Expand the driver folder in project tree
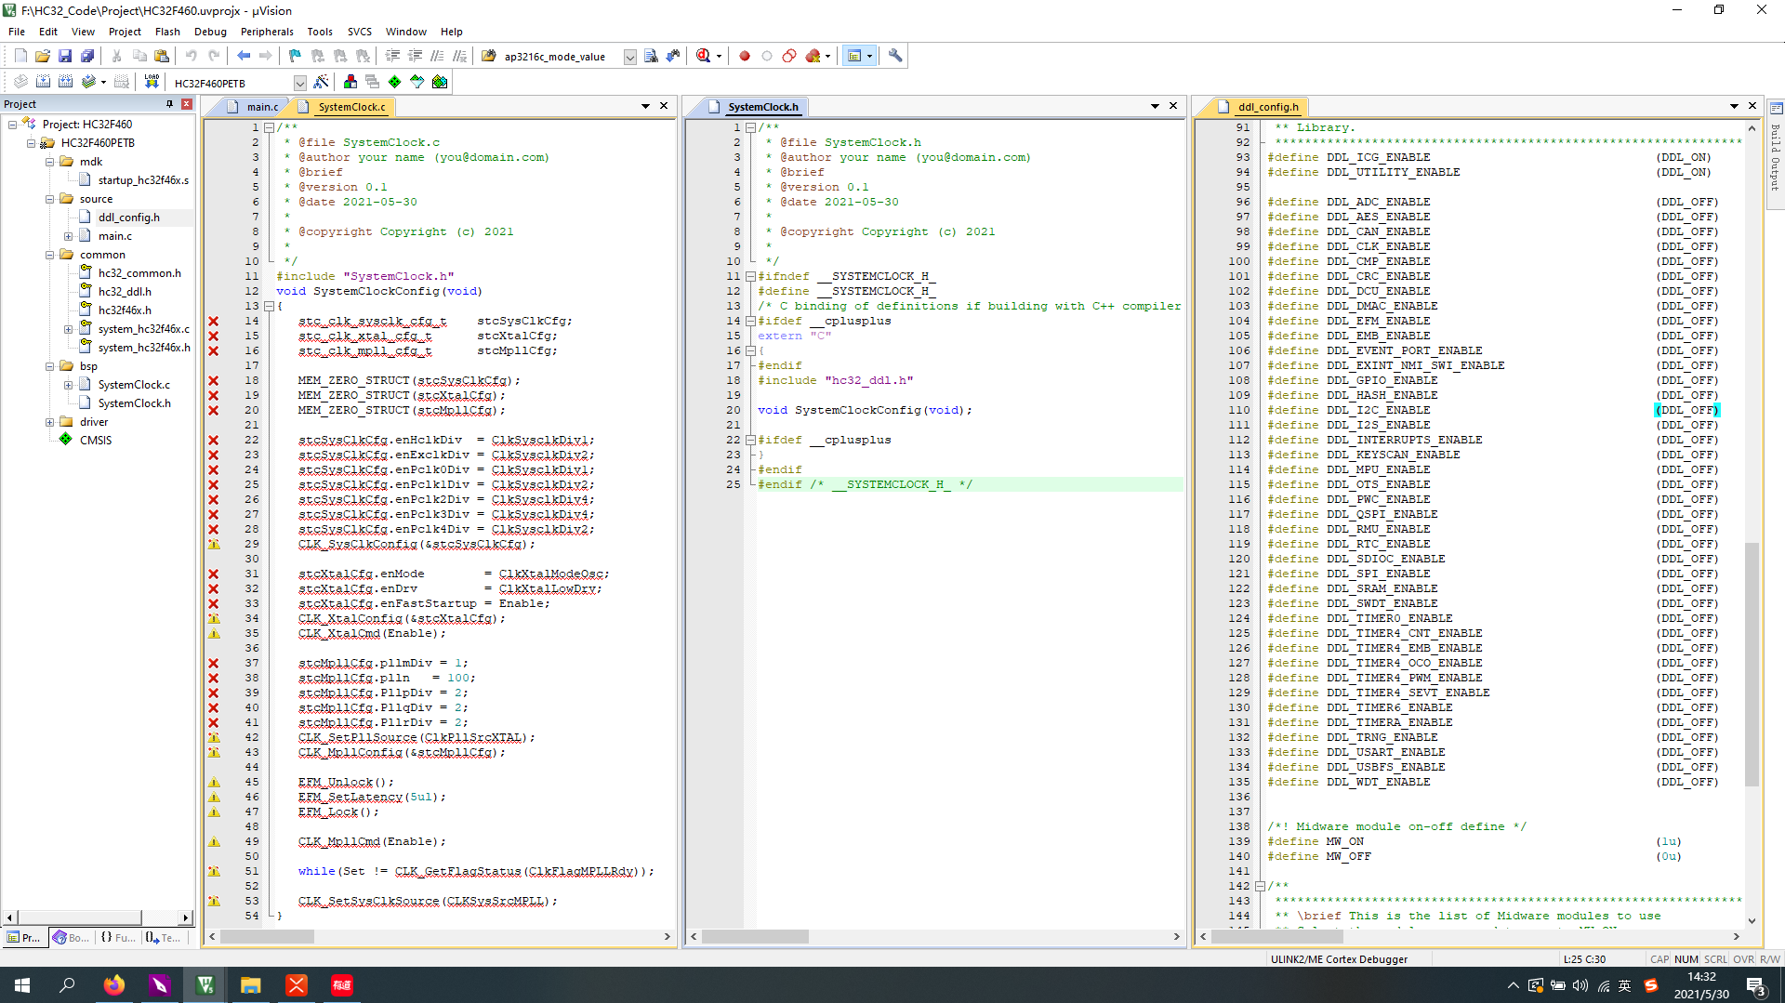This screenshot has height=1003, width=1785. [x=50, y=422]
